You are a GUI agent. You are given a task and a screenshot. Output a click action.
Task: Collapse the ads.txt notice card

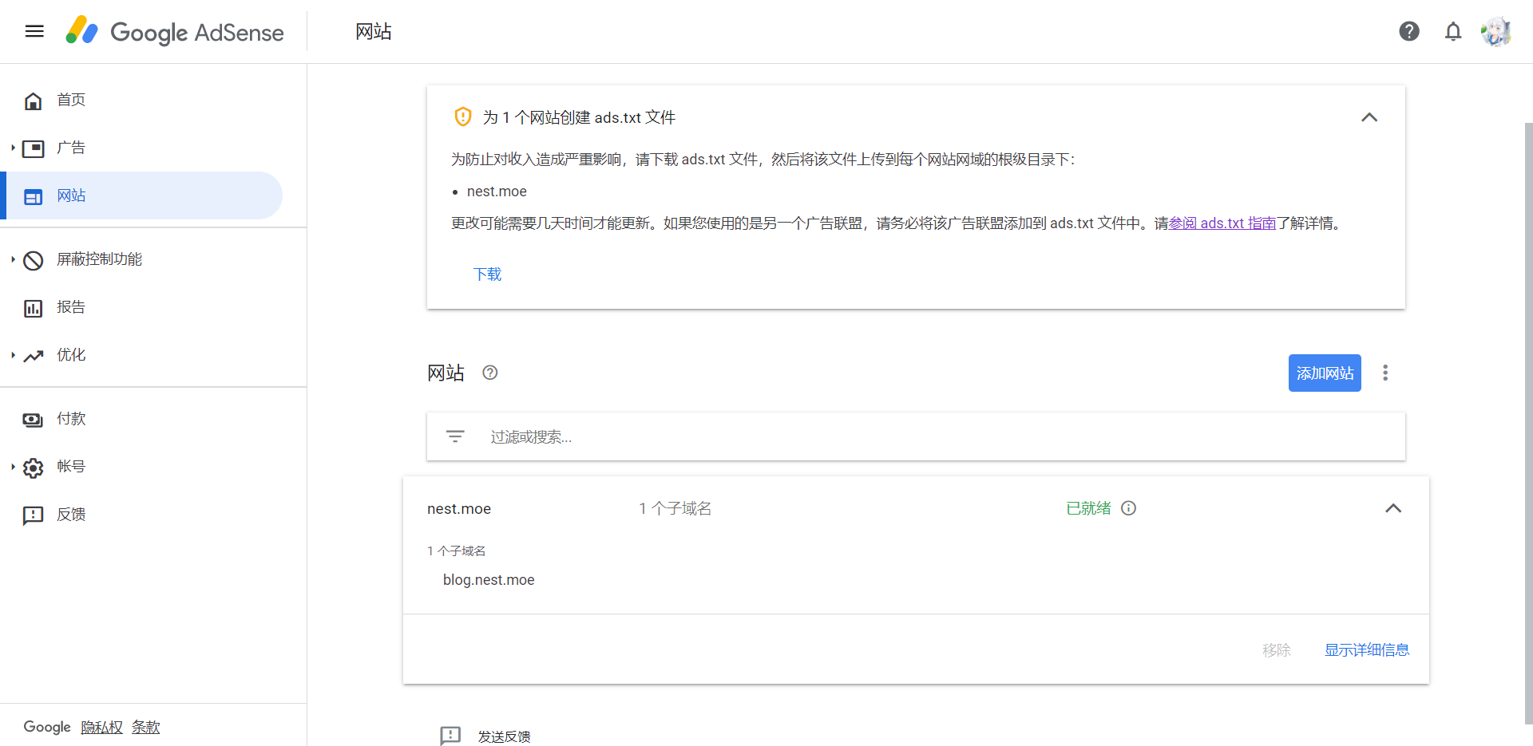pyautogui.click(x=1369, y=117)
